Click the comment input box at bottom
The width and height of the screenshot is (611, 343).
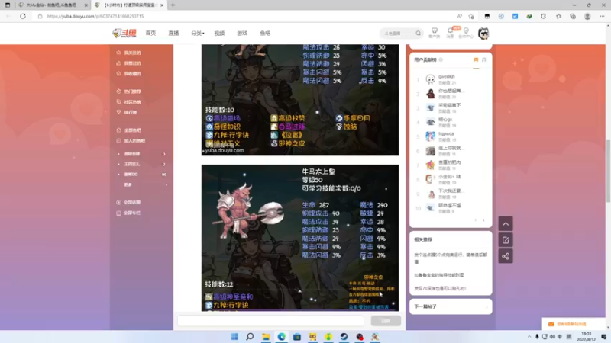[270, 321]
